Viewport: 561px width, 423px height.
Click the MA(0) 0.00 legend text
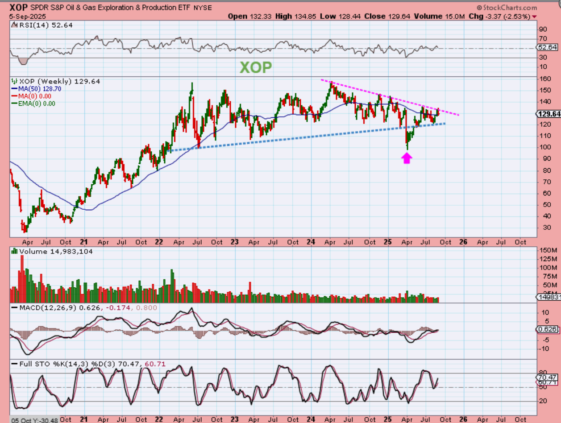point(35,96)
